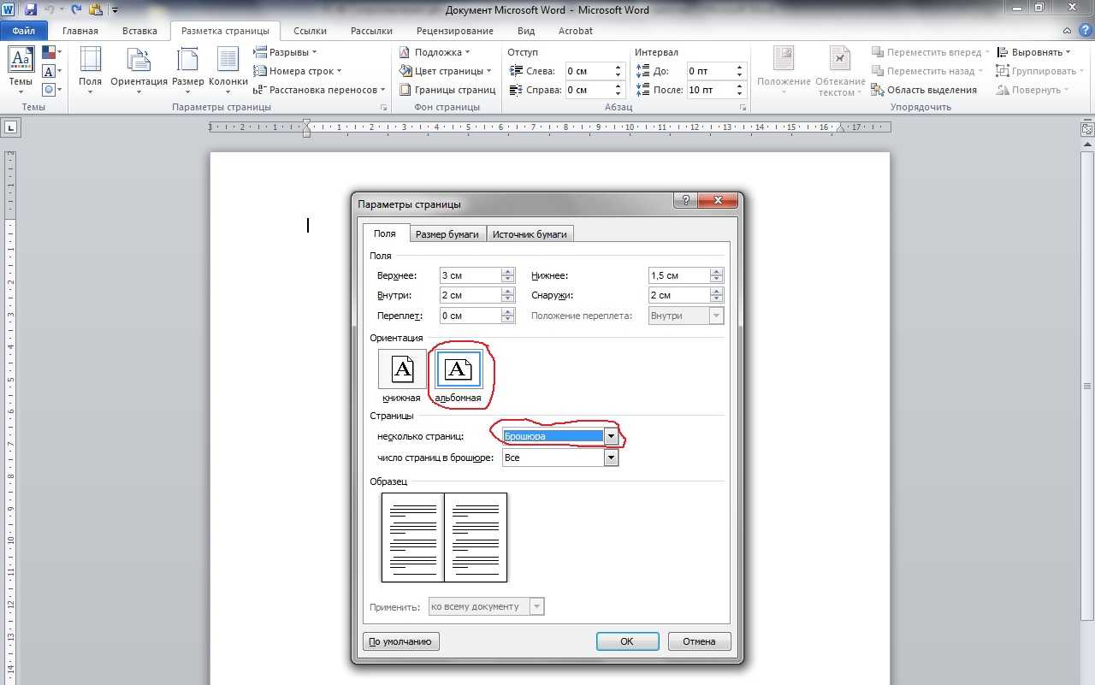1095x685 pixels.
Task: Open Расстановка переносов hyphenation menu
Action: [x=319, y=90]
